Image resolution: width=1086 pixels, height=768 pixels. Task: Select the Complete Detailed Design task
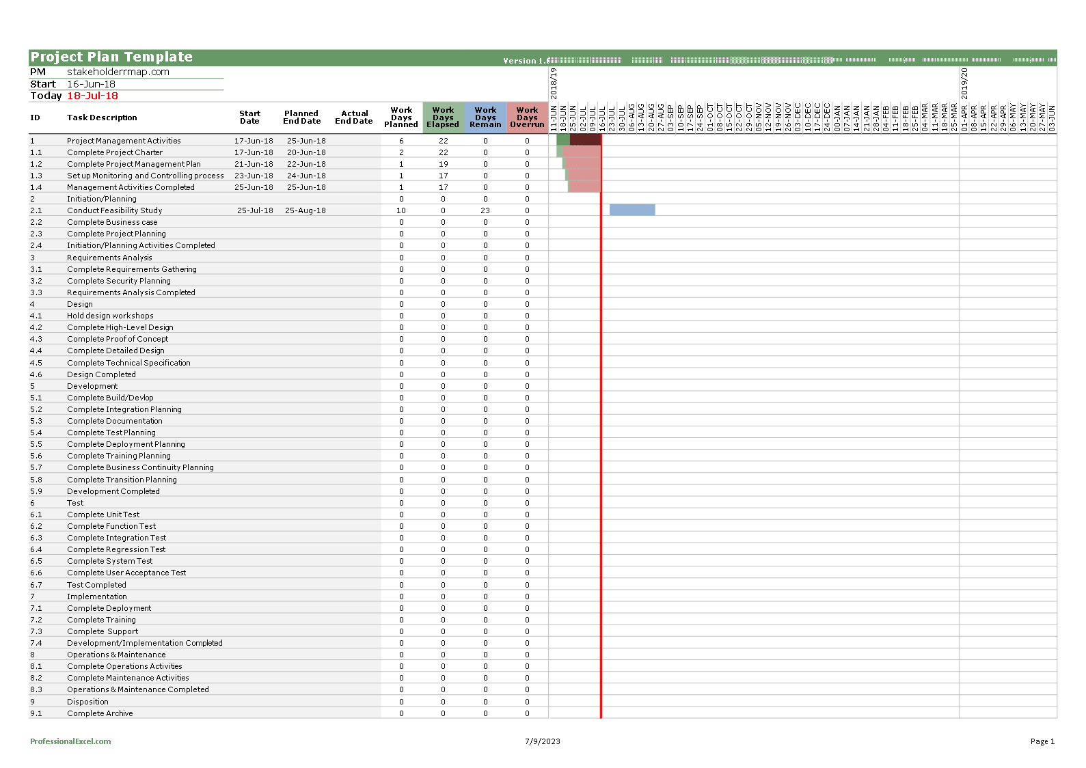coord(116,351)
